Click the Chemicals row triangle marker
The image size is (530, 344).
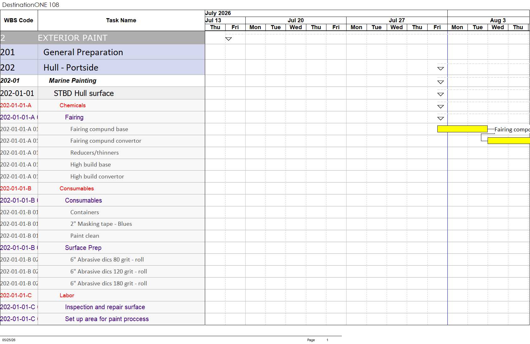[x=440, y=107]
